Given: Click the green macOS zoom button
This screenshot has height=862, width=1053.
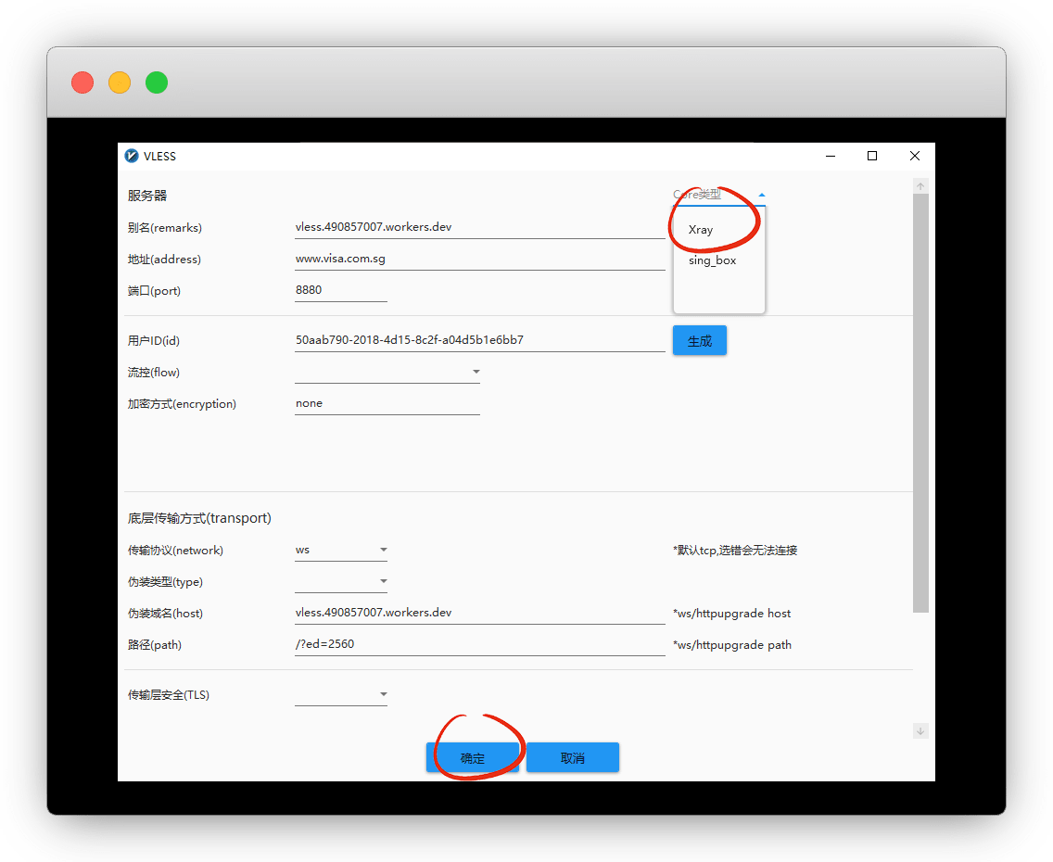Looking at the screenshot, I should pos(157,82).
